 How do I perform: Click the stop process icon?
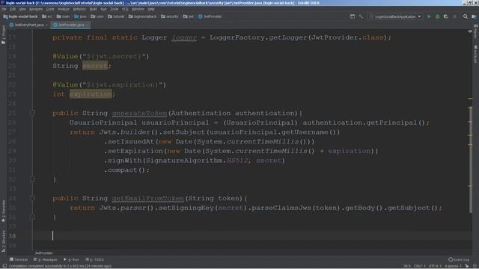pos(454,16)
